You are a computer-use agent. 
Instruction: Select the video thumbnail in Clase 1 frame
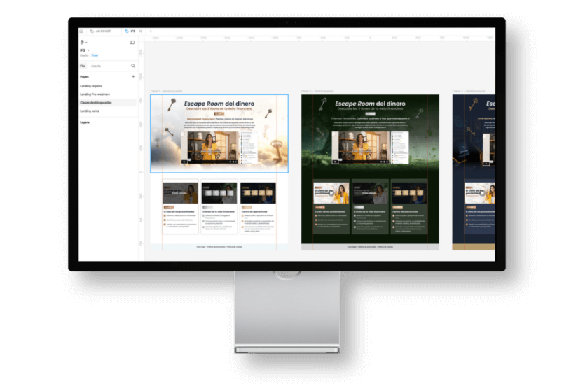coord(210,148)
